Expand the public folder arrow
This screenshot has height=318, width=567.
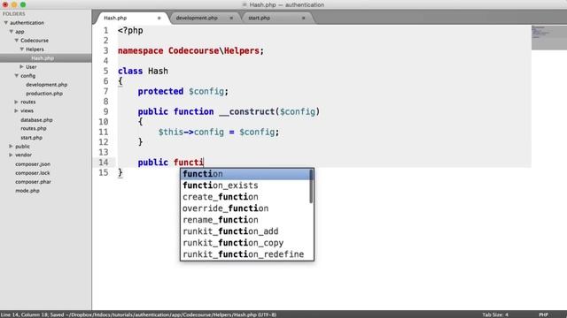point(11,147)
